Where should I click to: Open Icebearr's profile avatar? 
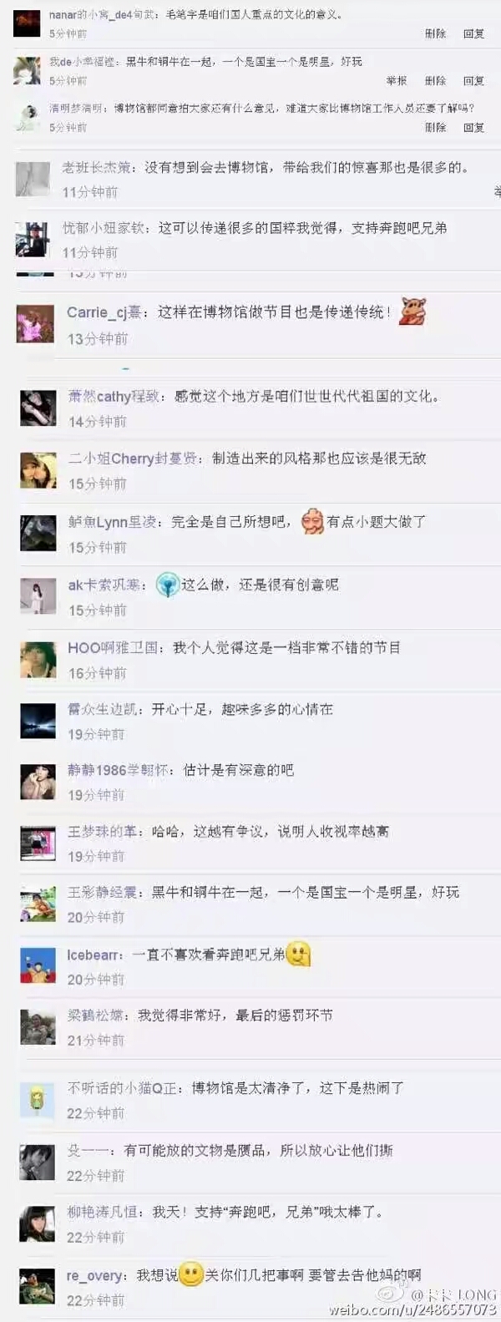(38, 966)
